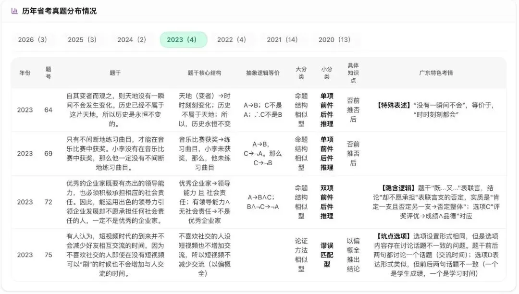Click the core structure cell 天地（变者）→时时刻刻变化
This screenshot has height=294, width=519.
click(205, 110)
